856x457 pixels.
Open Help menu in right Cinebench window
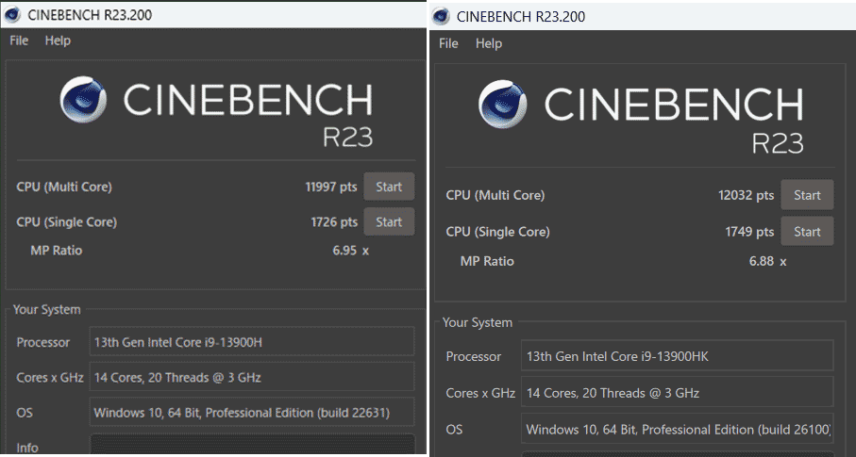489,43
